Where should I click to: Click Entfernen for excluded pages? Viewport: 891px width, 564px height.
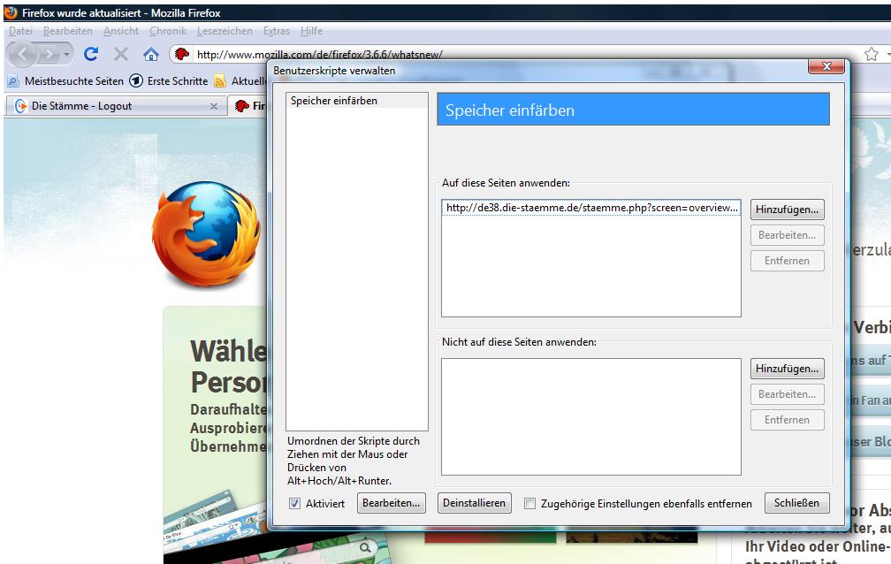click(787, 420)
